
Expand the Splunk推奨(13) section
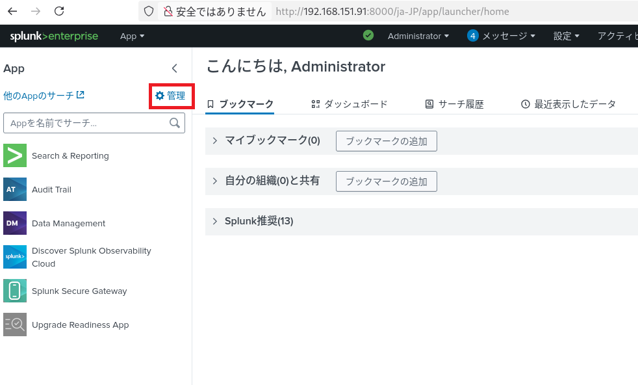215,221
